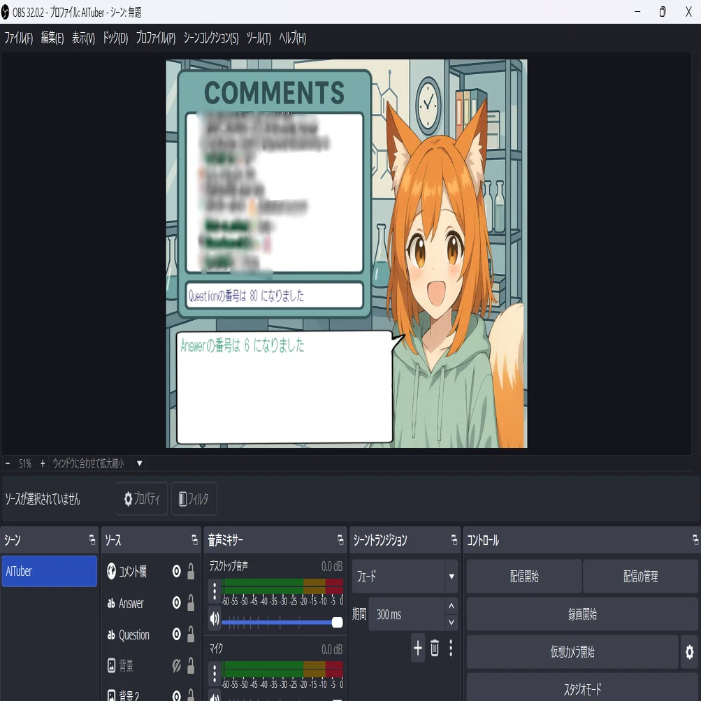701x701 pixels.
Task: Hide the Question source
Action: tap(177, 635)
